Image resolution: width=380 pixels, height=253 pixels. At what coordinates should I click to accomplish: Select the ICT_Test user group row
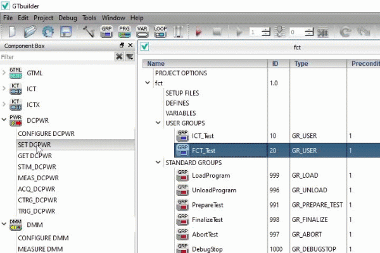click(203, 135)
